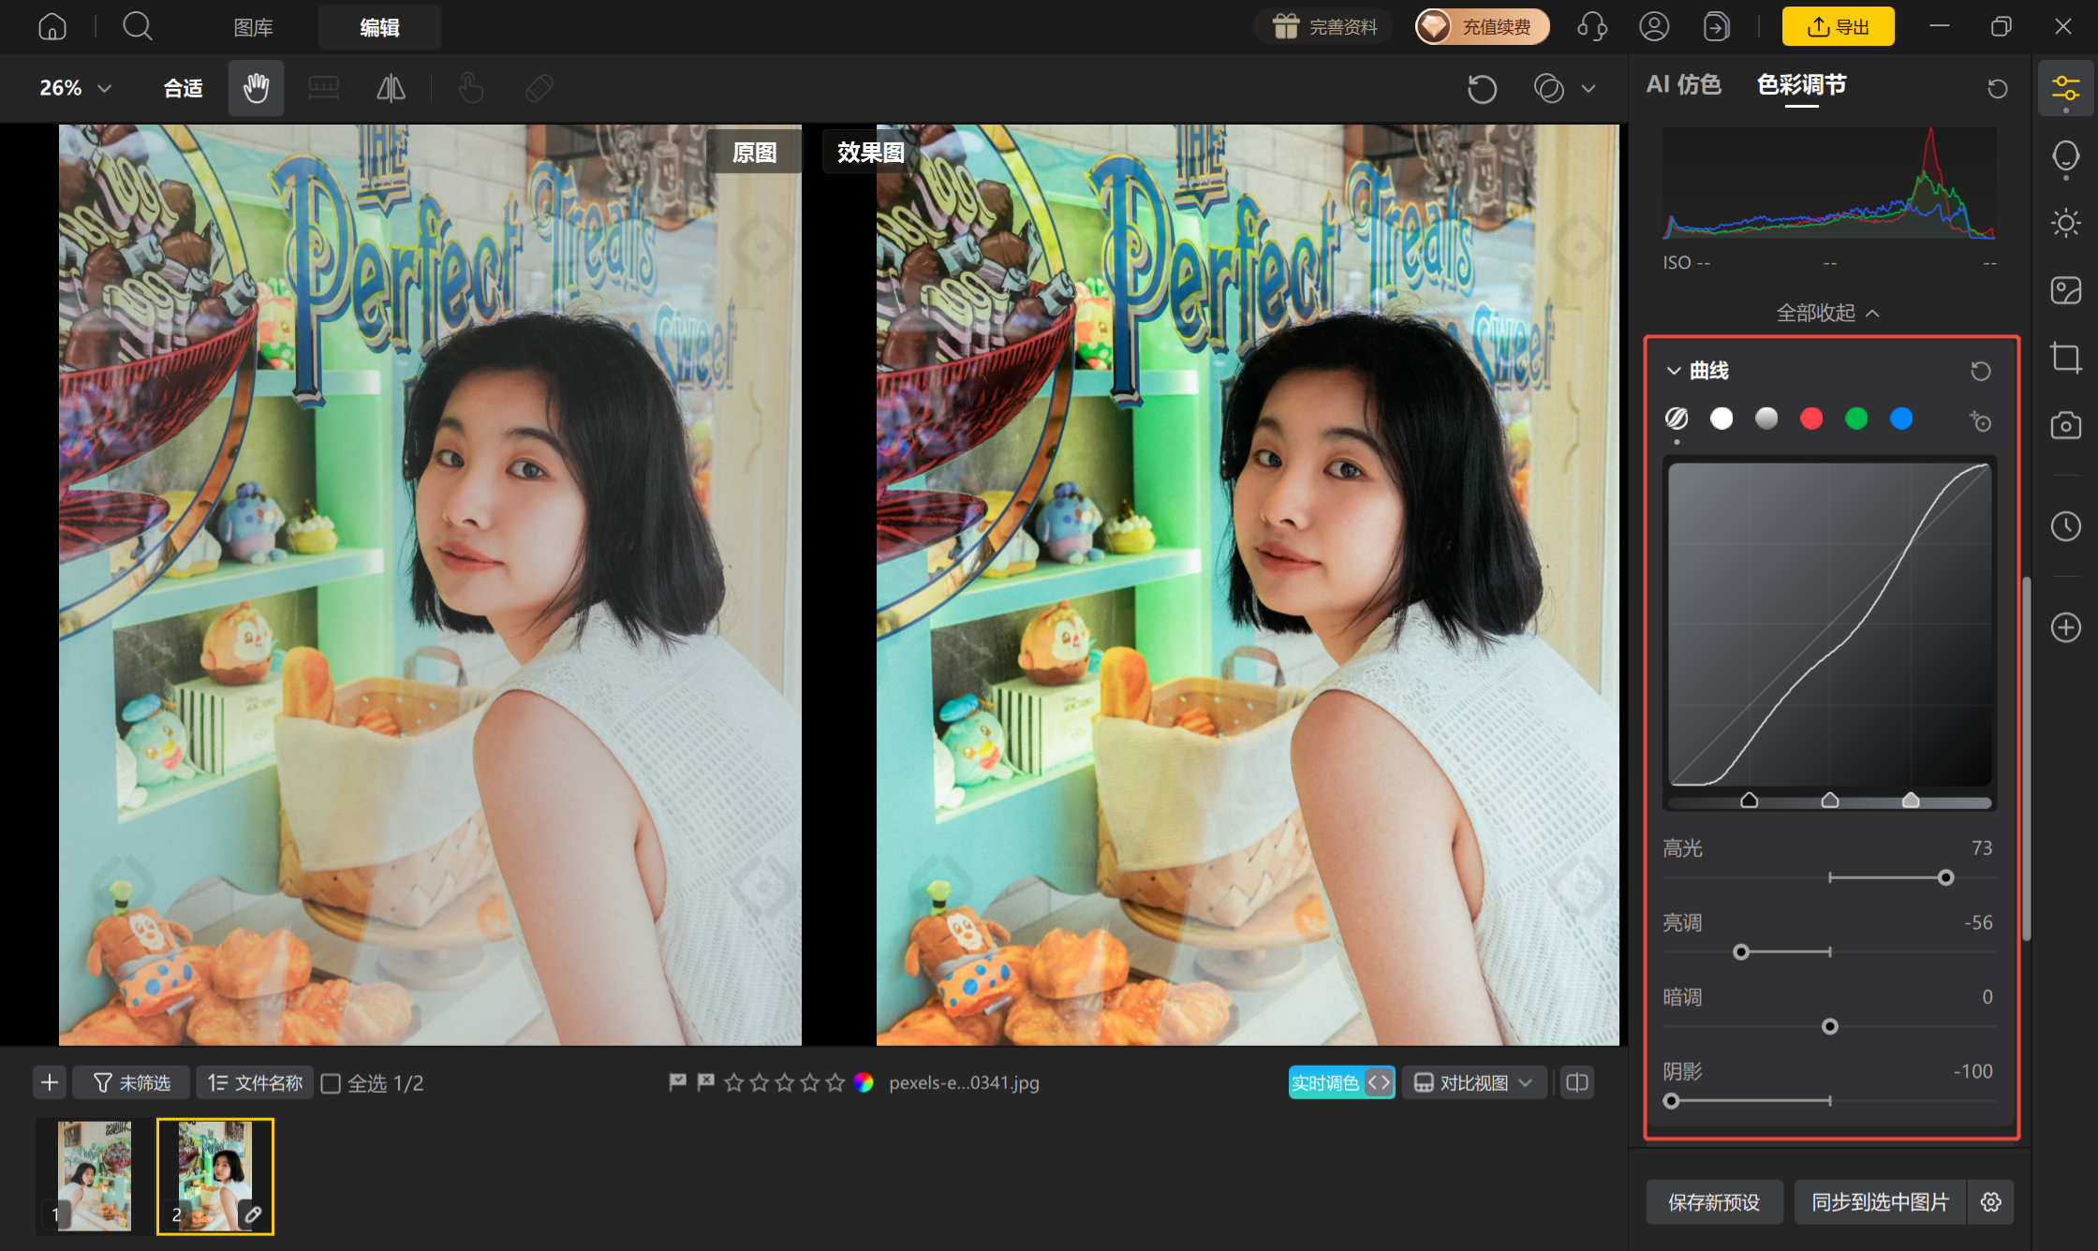Open the customer support headset icon
Screen dimensions: 2098x1251
click(1592, 26)
